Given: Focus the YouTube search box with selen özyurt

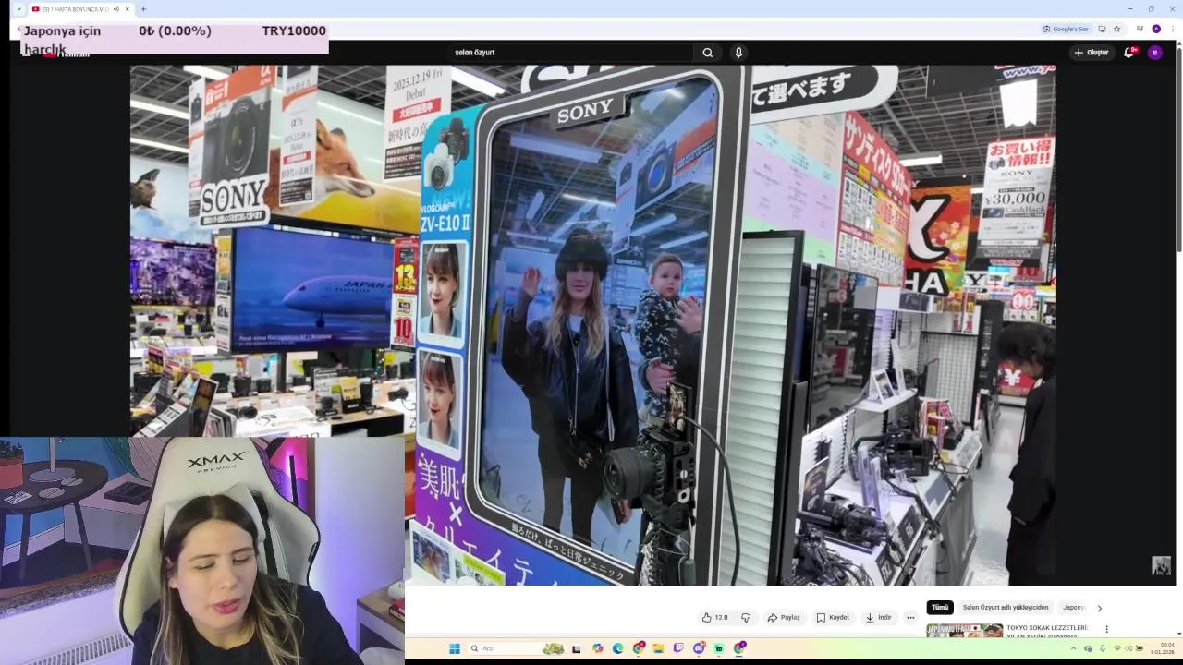Looking at the screenshot, I should (571, 53).
